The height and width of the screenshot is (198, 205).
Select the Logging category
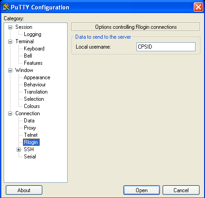pyautogui.click(x=32, y=34)
